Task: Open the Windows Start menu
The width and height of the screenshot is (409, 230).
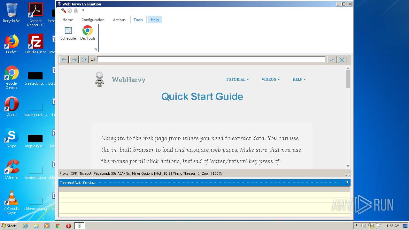Action: pos(9,226)
